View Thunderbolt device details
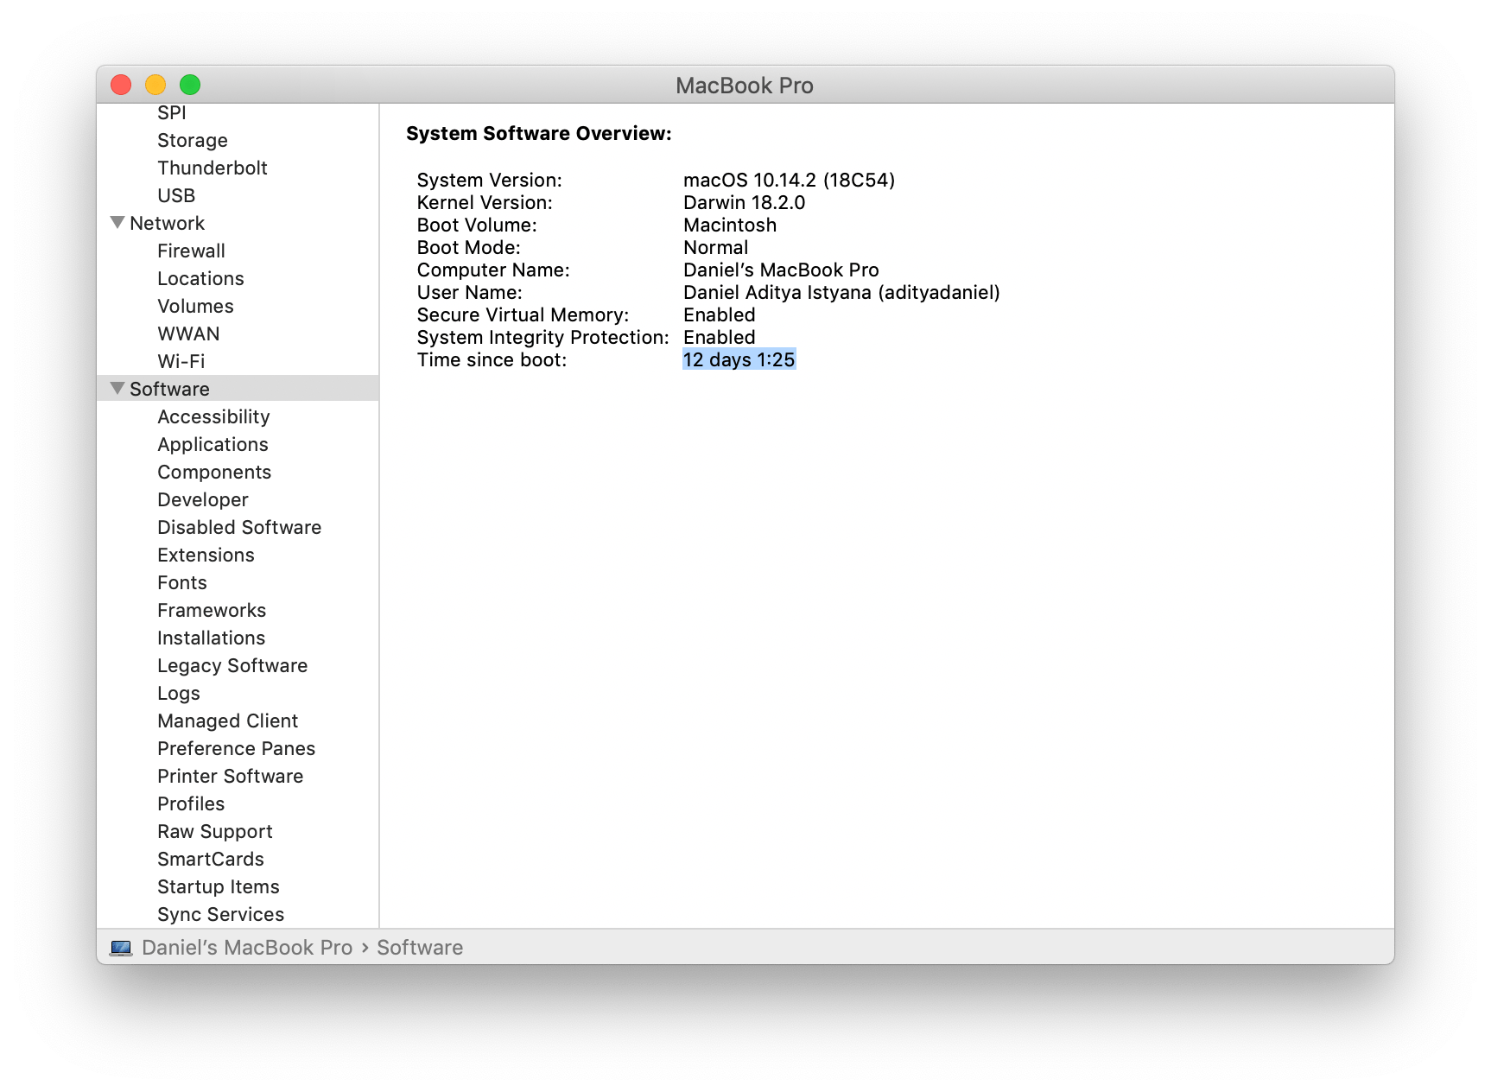 (x=213, y=168)
